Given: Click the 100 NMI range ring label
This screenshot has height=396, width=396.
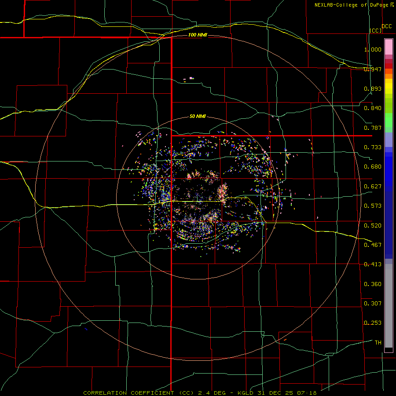Looking at the screenshot, I should click(x=198, y=35).
